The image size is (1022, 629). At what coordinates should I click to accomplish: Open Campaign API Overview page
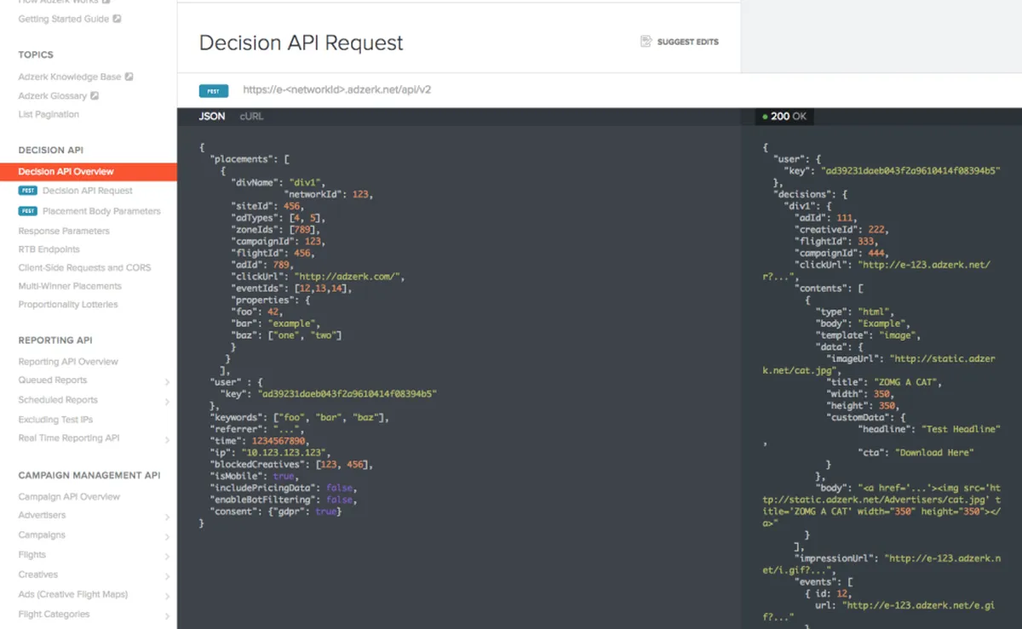[69, 497]
